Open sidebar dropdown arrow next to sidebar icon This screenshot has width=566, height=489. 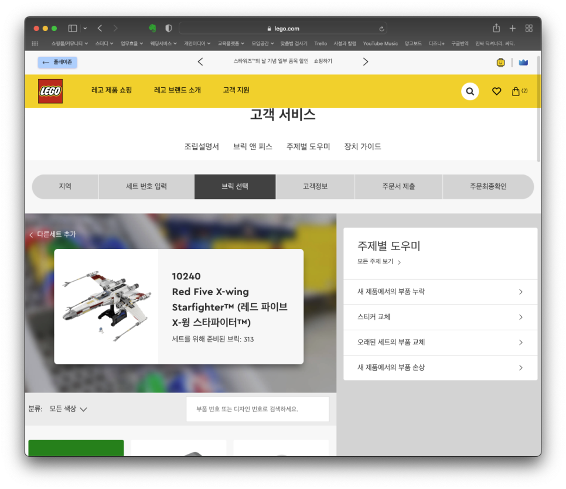[85, 28]
